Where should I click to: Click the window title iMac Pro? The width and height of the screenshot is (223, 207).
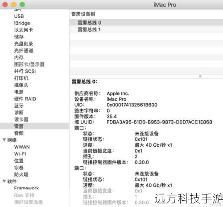point(165,5)
